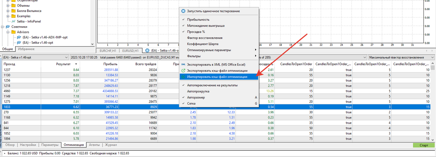Switch to the Обзор tab
436x157 pixels.
pyautogui.click(x=9, y=145)
